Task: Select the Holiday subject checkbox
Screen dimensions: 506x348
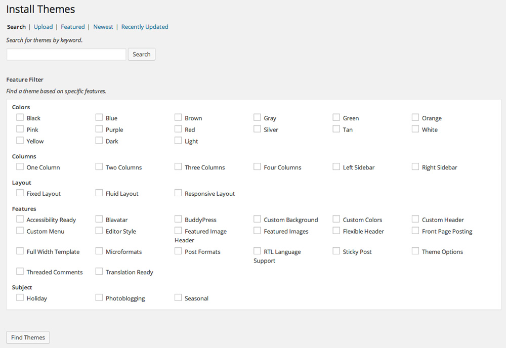Action: click(20, 297)
